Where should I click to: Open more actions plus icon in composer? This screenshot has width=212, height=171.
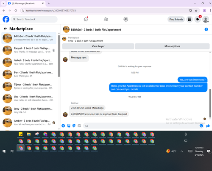(63, 125)
